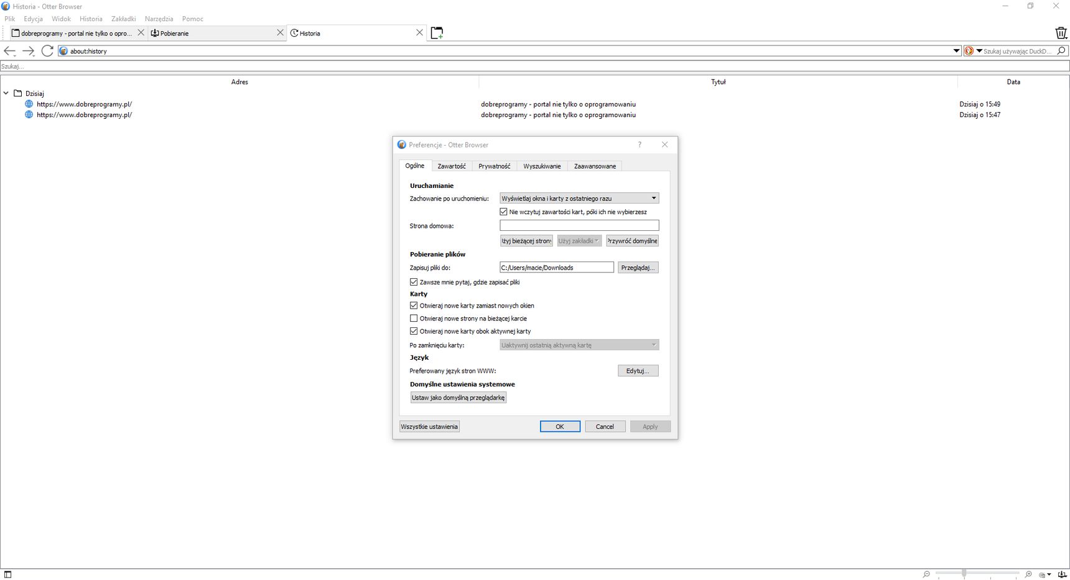
Task: Open image loading options in status bar
Action: [x=1045, y=574]
